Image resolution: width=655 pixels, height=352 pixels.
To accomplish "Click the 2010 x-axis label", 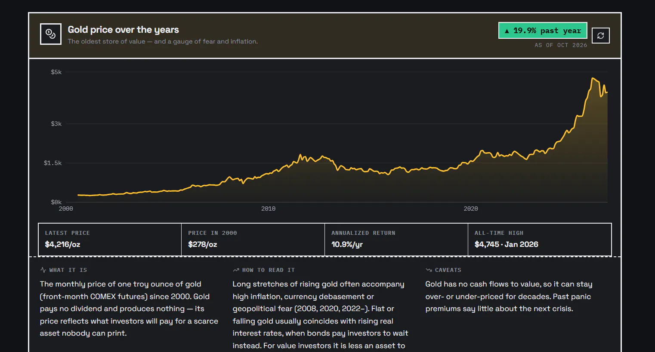I will point(268,209).
